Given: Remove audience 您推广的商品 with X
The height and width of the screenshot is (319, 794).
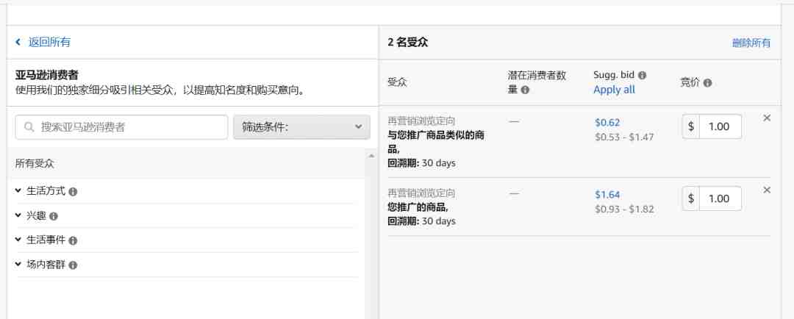Looking at the screenshot, I should [767, 190].
